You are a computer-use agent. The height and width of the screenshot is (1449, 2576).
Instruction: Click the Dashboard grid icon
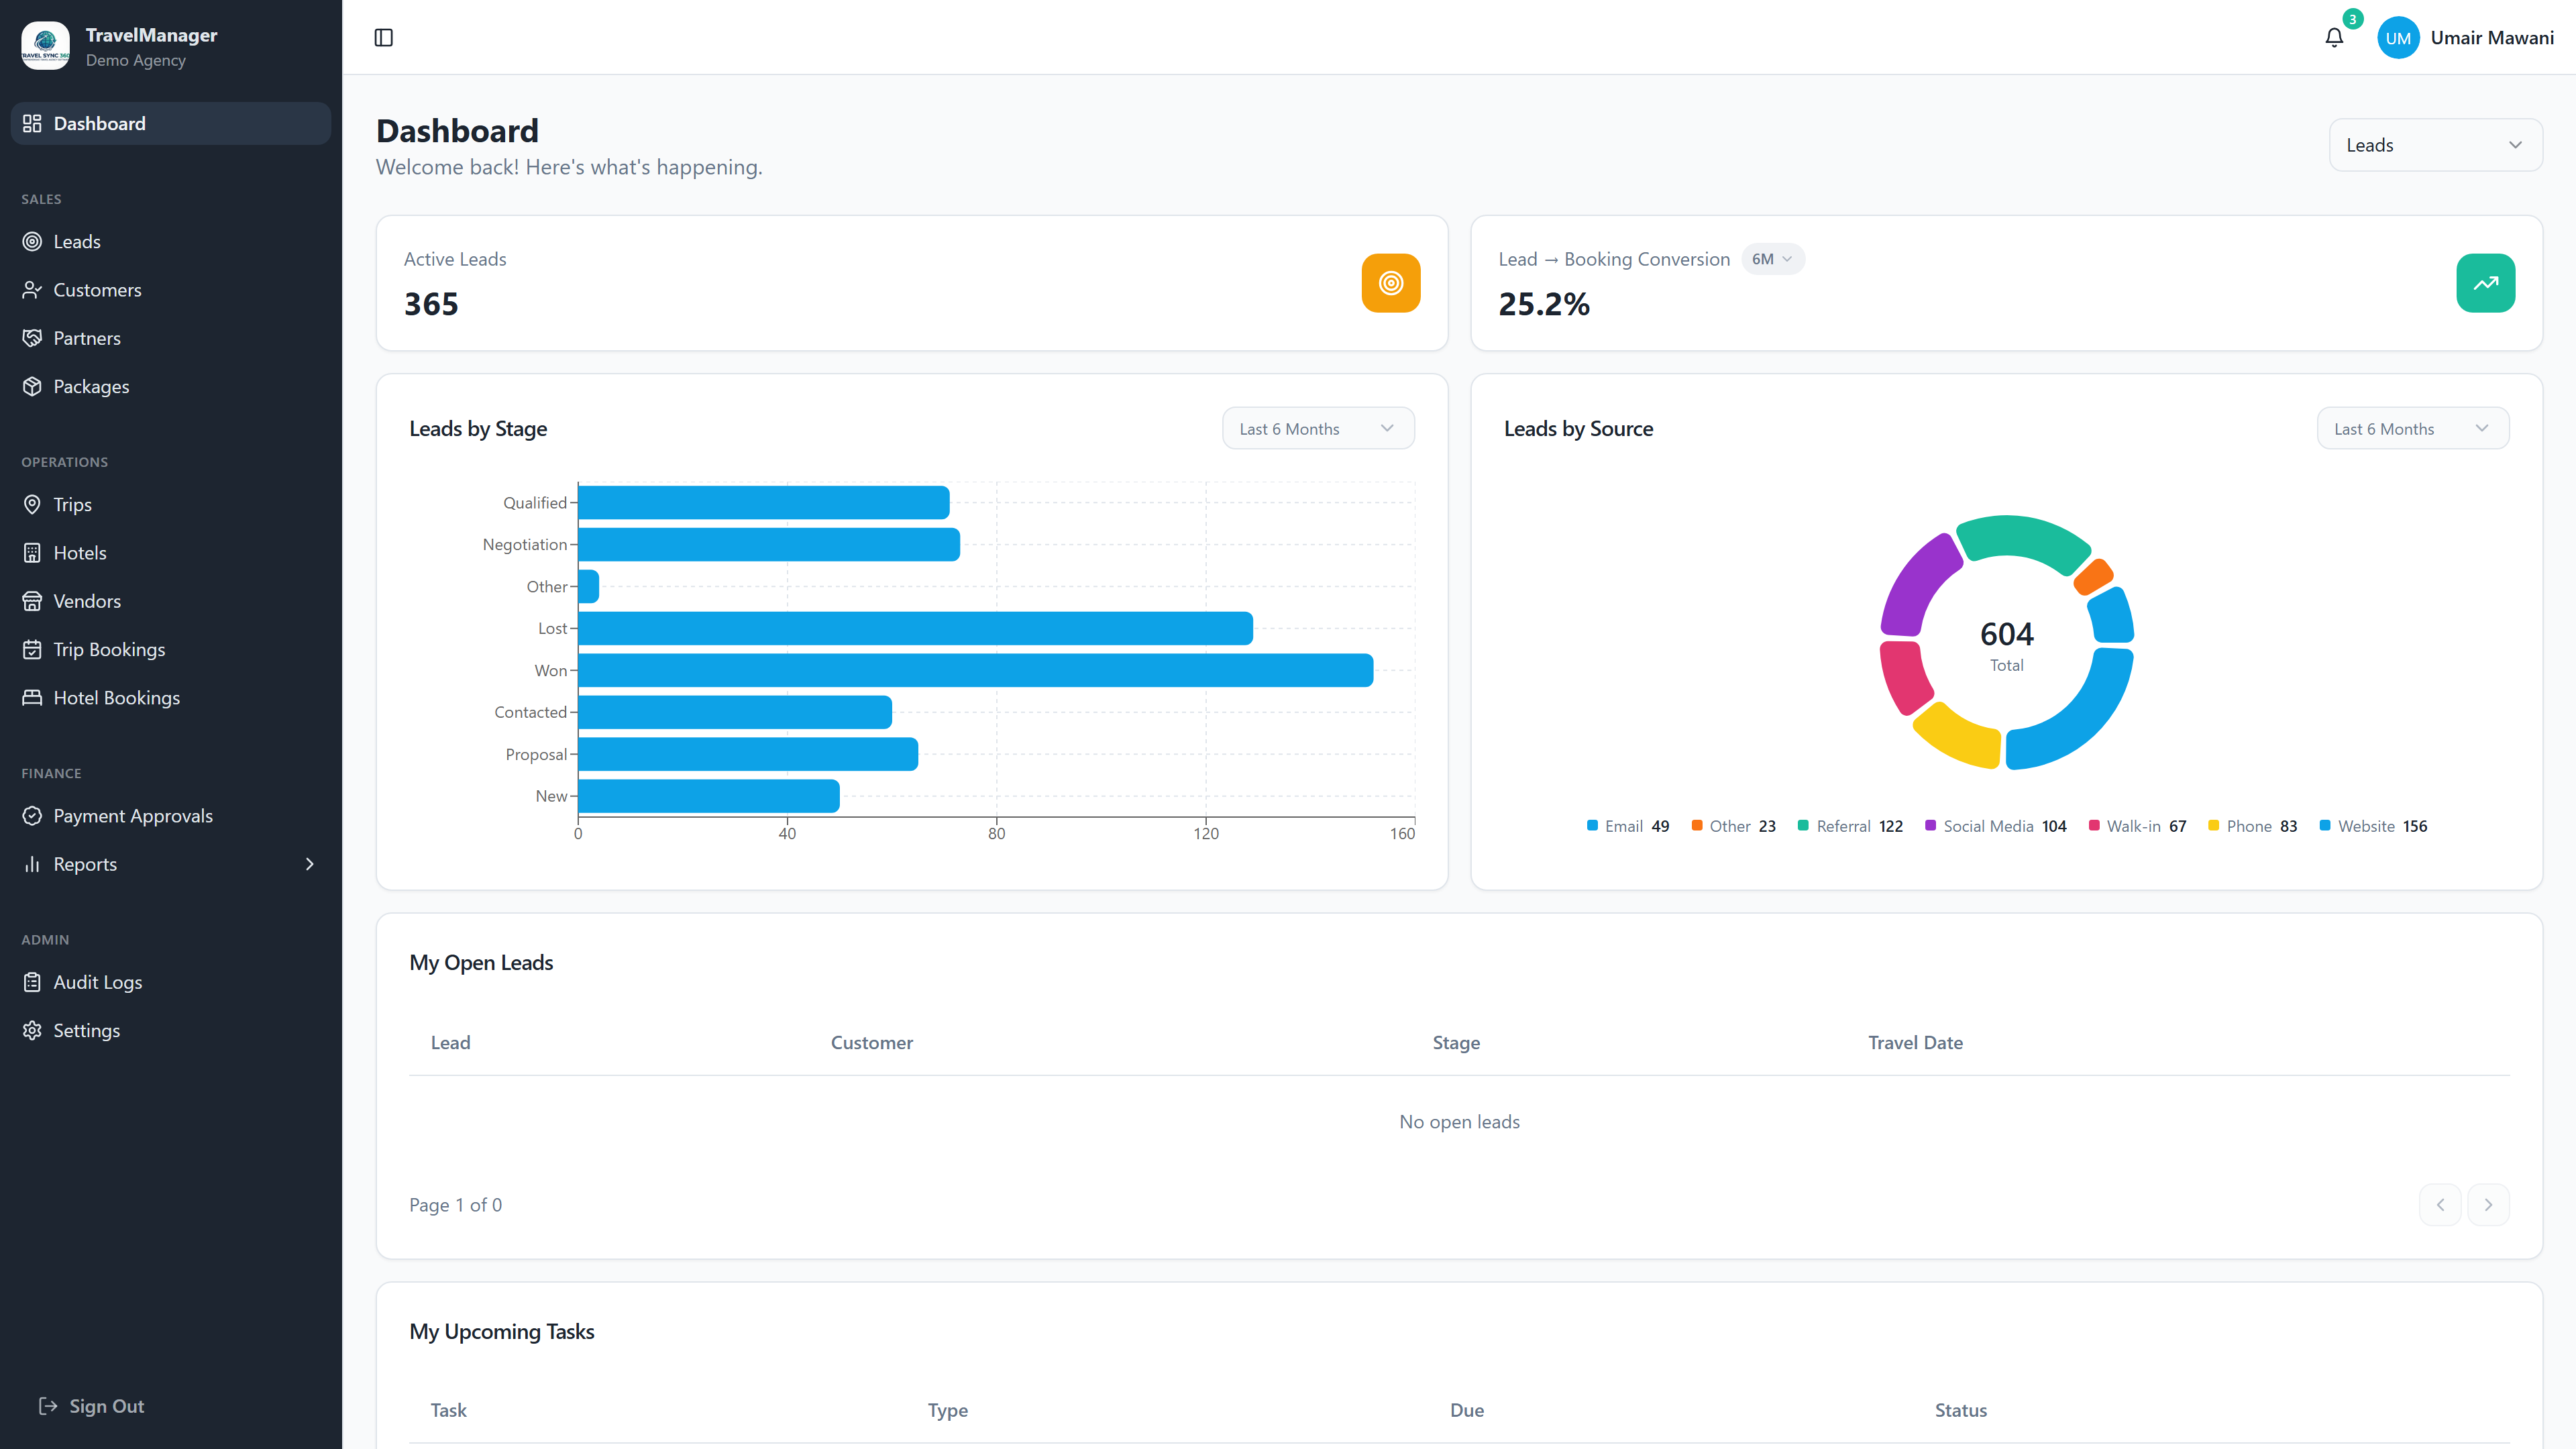click(x=32, y=123)
